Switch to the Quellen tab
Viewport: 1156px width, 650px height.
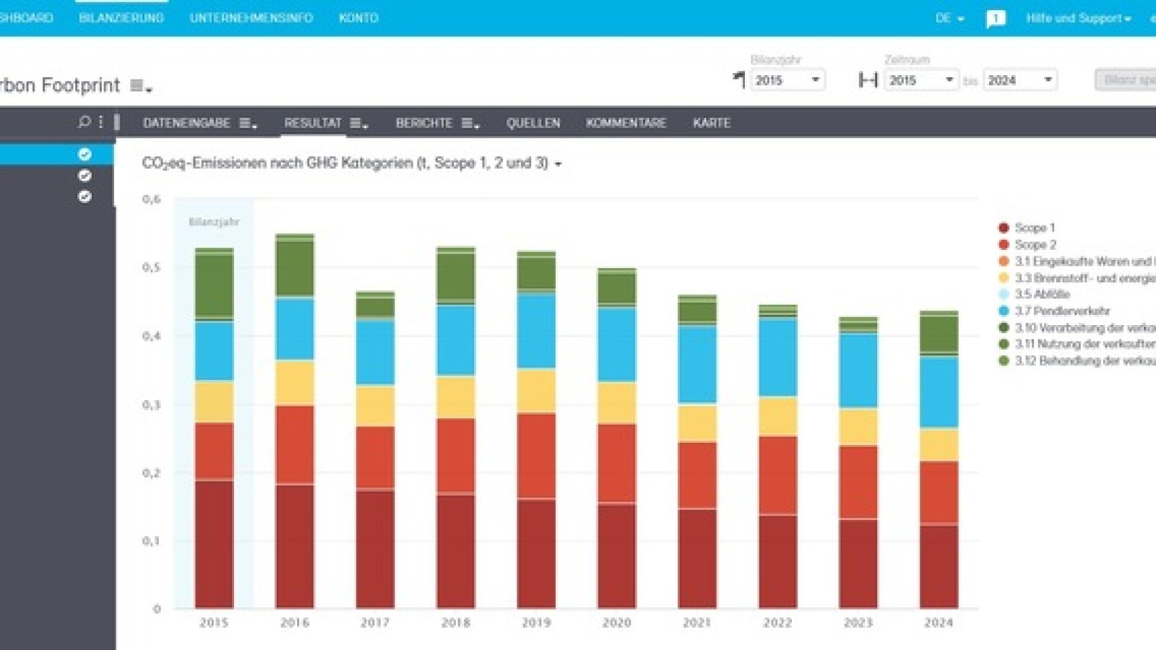(x=532, y=123)
